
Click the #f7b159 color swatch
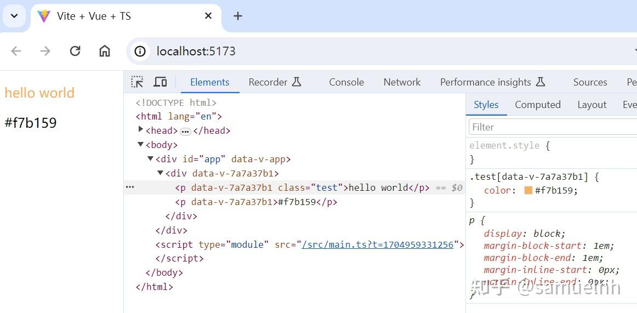coord(528,190)
